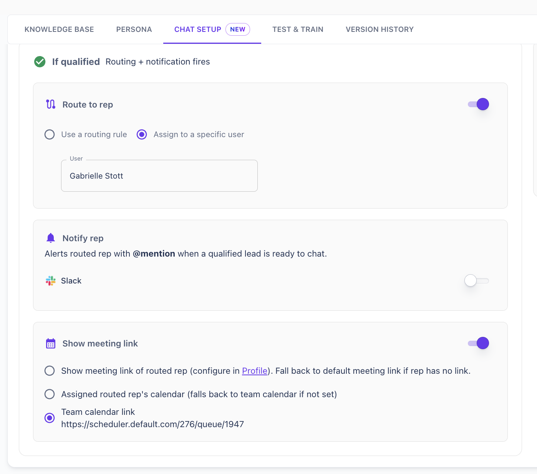Switch to the Knowledge Base tab
Image resolution: width=537 pixels, height=474 pixels.
(59, 30)
